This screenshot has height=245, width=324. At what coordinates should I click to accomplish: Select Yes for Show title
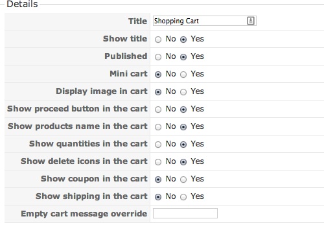183,40
